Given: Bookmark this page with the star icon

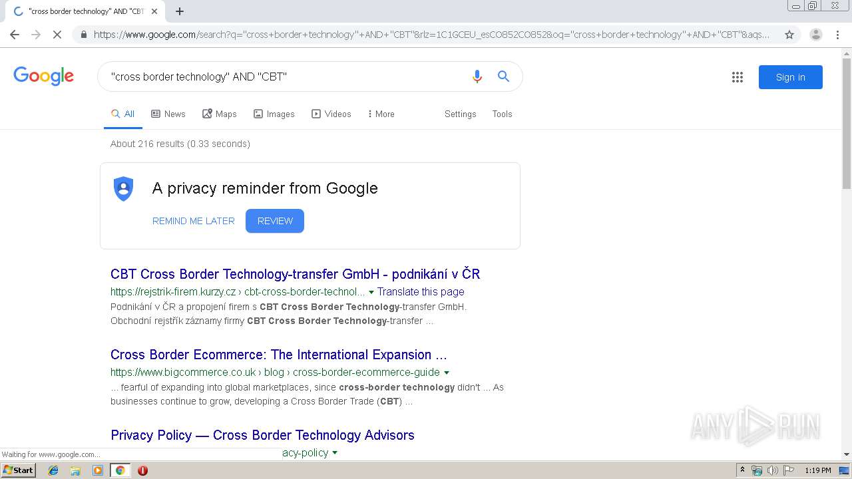Looking at the screenshot, I should click(x=789, y=35).
